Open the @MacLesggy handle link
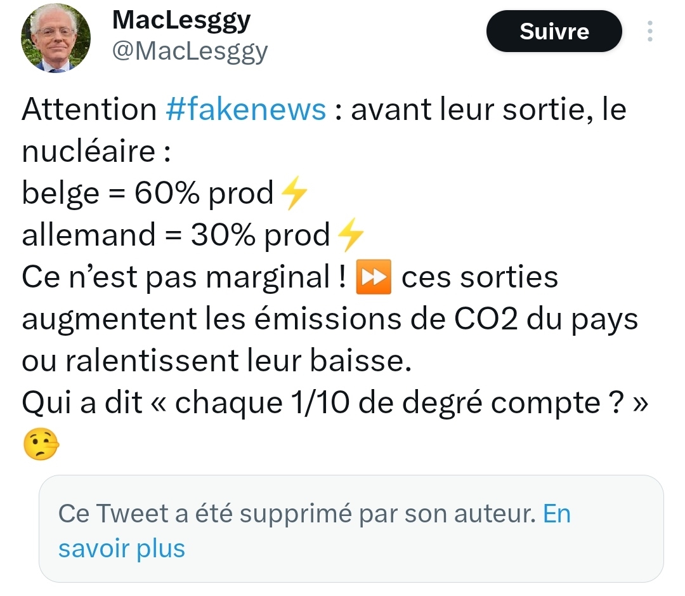 (190, 51)
